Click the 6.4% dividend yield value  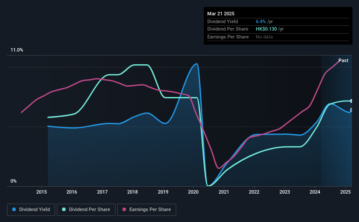(261, 21)
